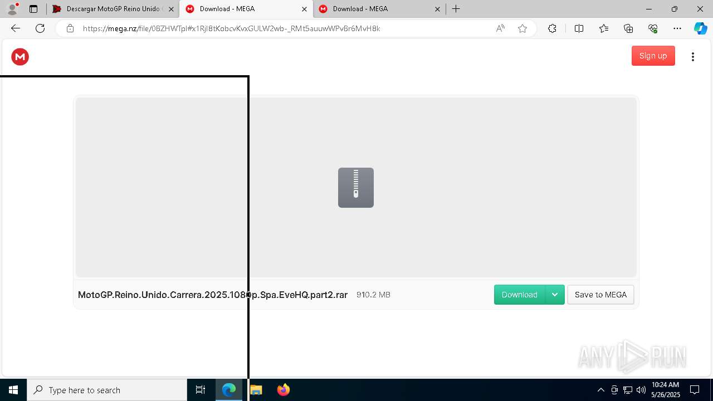This screenshot has width=713, height=401.
Task: Open the browser profile icon
Action: [x=12, y=9]
